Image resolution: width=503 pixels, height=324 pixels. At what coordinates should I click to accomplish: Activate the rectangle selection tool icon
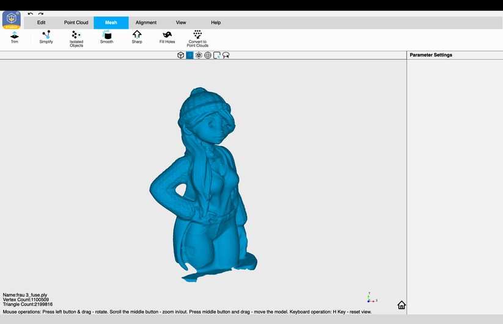(217, 56)
